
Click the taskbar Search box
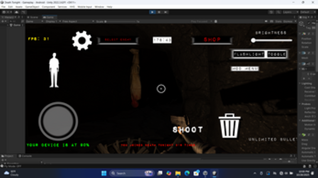pyautogui.click(x=132, y=173)
